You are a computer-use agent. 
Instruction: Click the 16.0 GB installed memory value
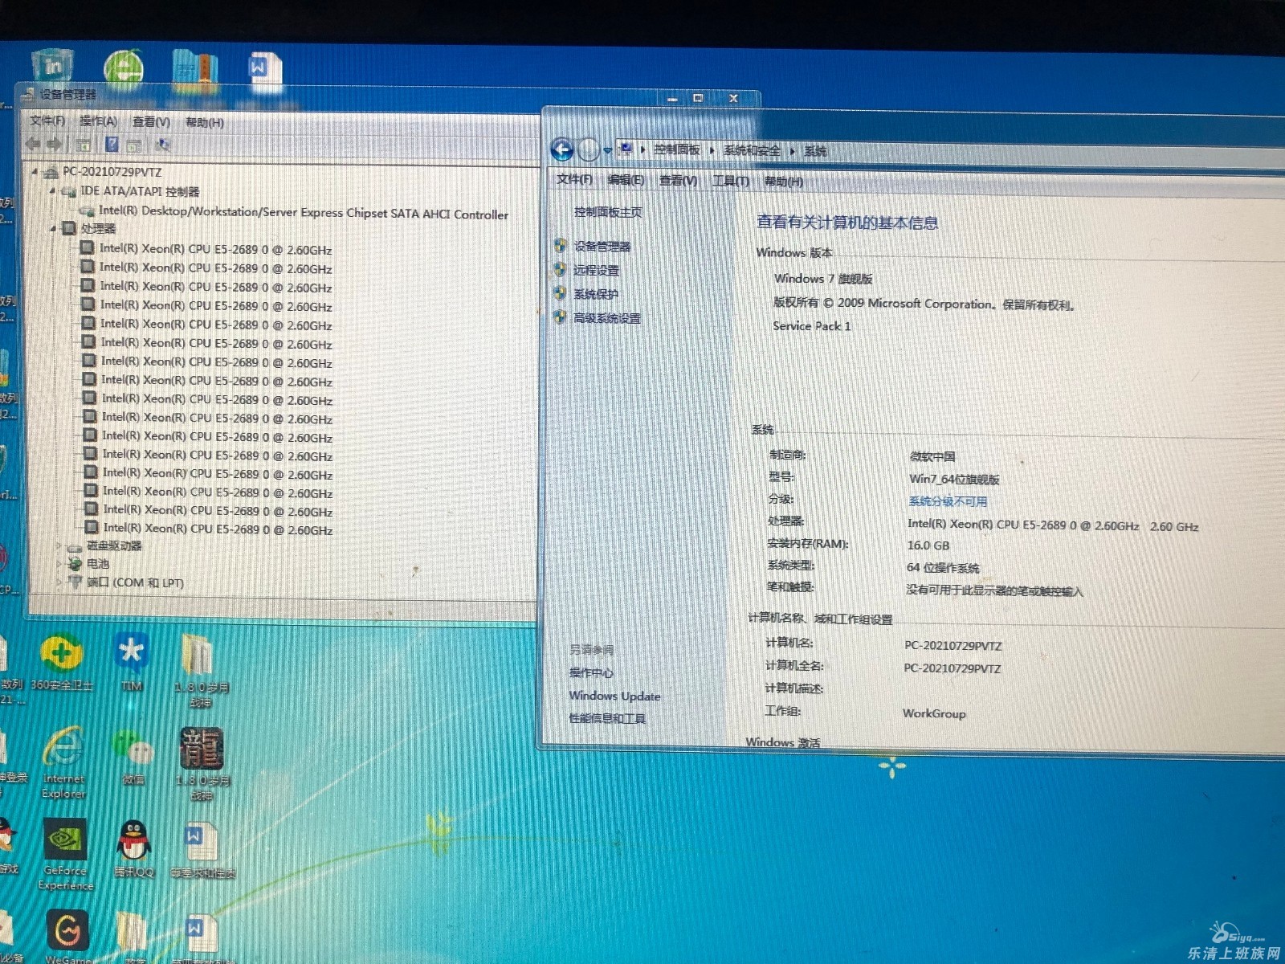coord(928,545)
